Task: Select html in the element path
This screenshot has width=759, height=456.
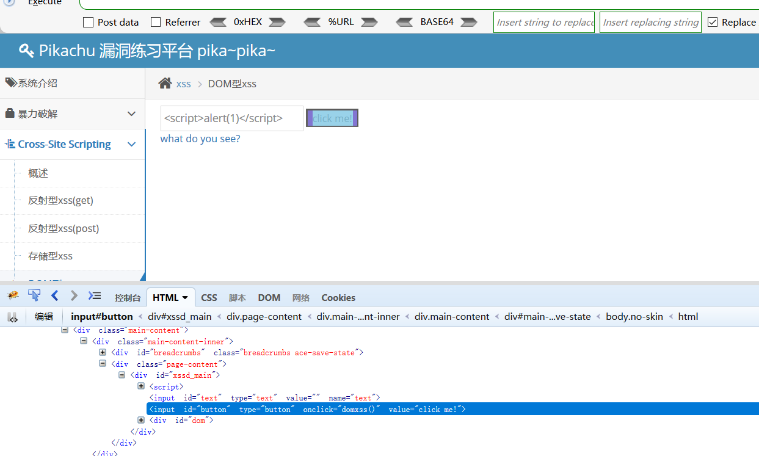Action: coord(688,316)
